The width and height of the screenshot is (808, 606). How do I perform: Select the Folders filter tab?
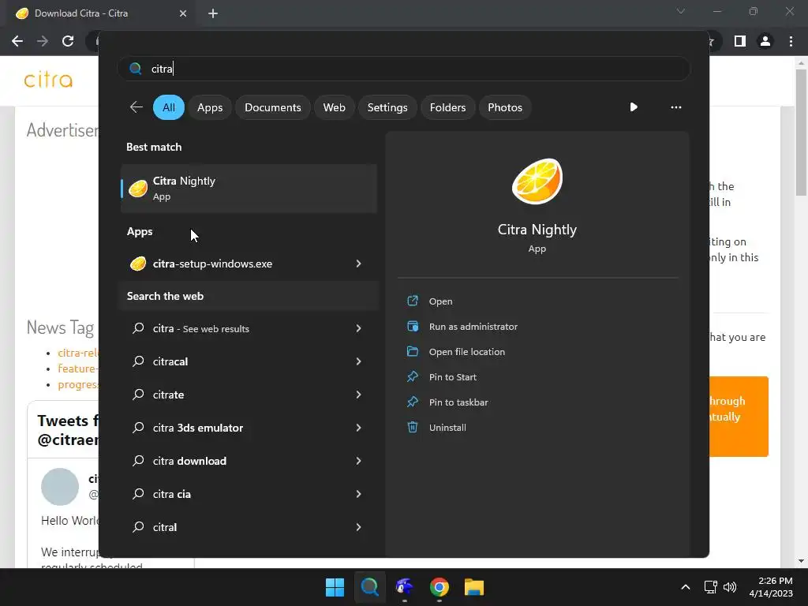[x=448, y=107]
